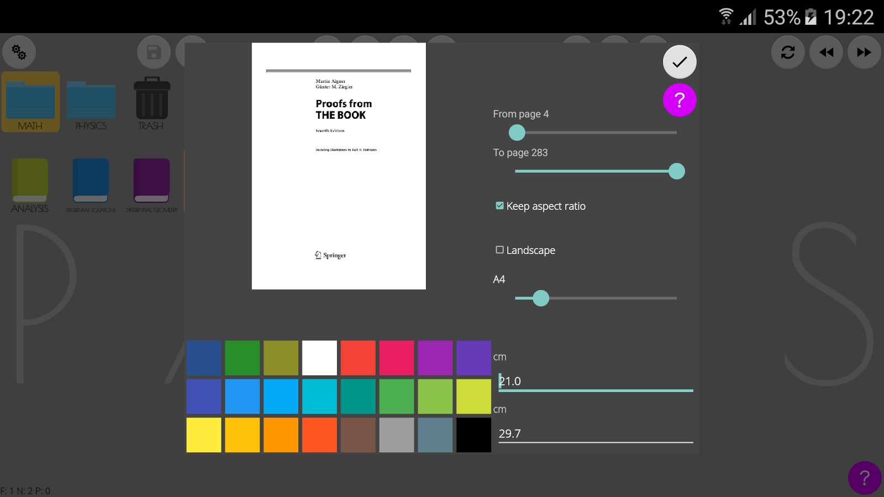This screenshot has height=497, width=884.
Task: Pick the medium blue swatch, second in the indigo row
Action: coord(243,396)
